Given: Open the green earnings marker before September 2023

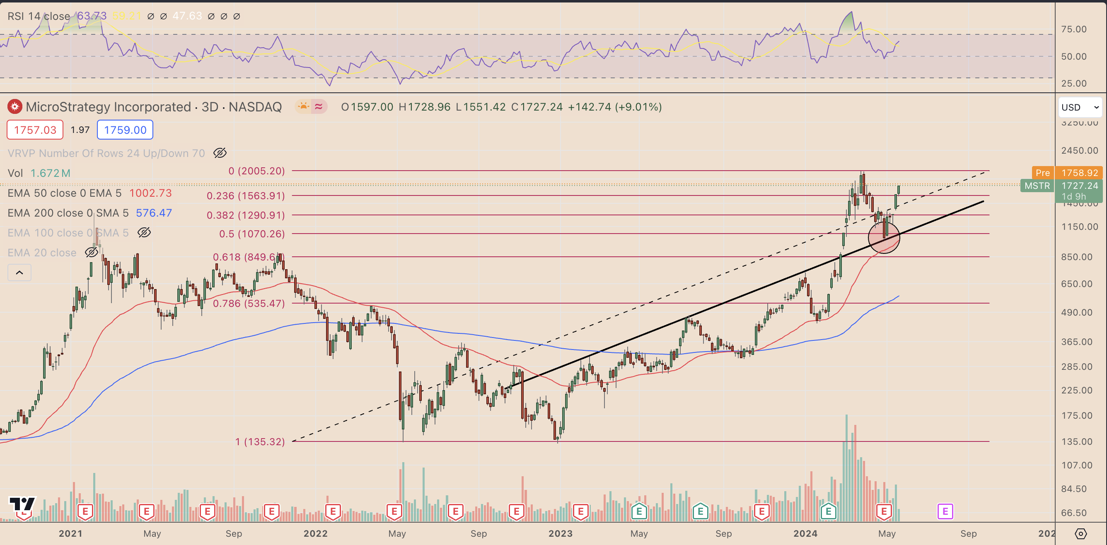Looking at the screenshot, I should coord(701,511).
